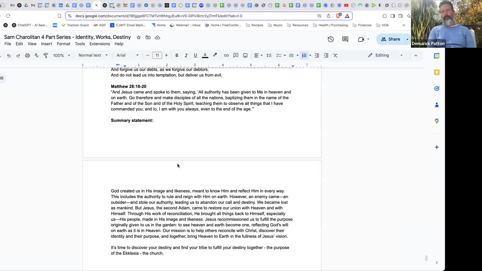Viewport: 482px width, 271px height.
Task: Toggle the bulleted list
Action: pyautogui.click(x=291, y=55)
